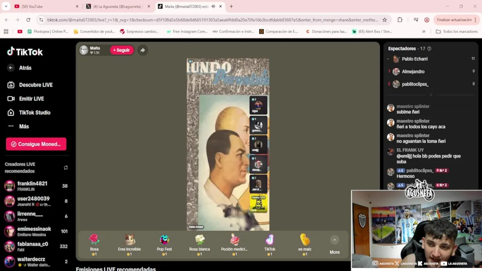
Task: Open media controls icon
Action: coord(416,20)
